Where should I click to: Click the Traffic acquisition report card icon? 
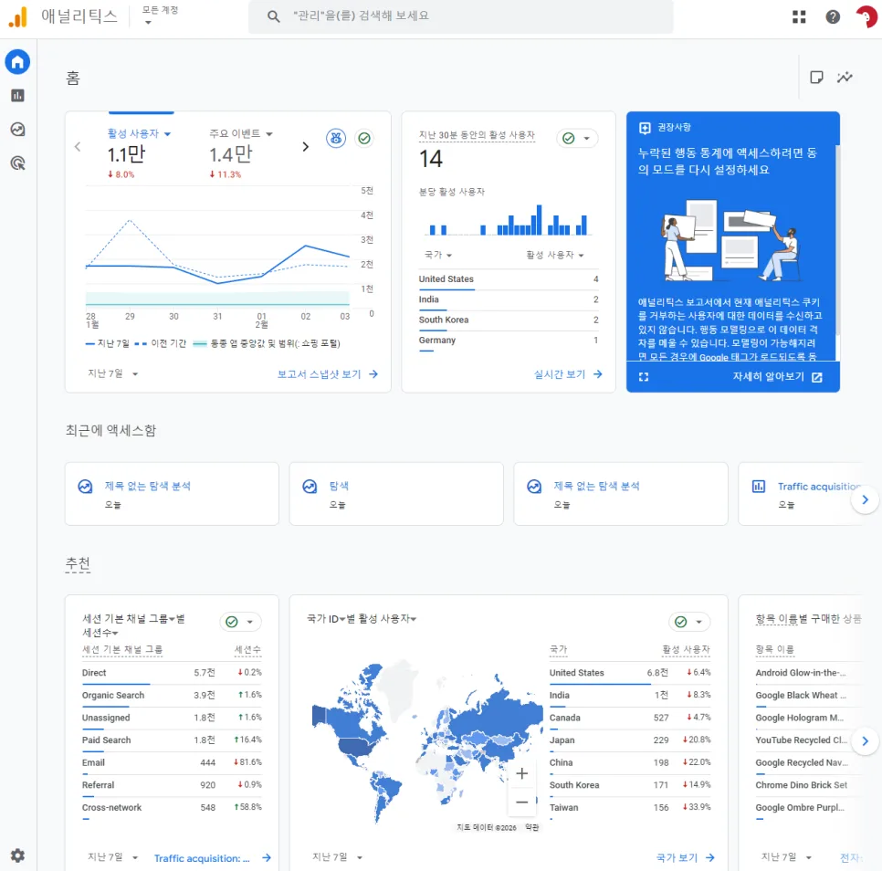pyautogui.click(x=758, y=487)
